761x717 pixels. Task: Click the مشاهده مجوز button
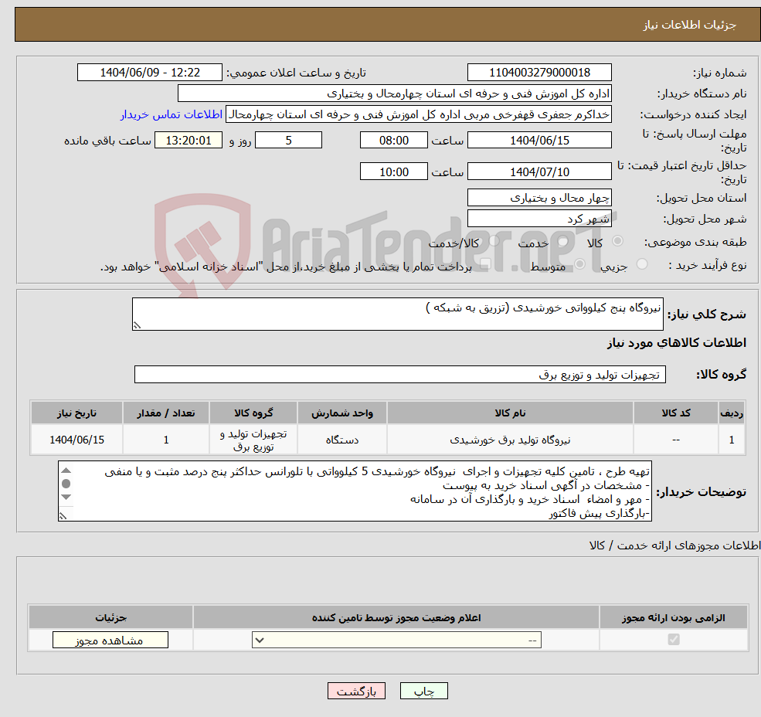110,640
